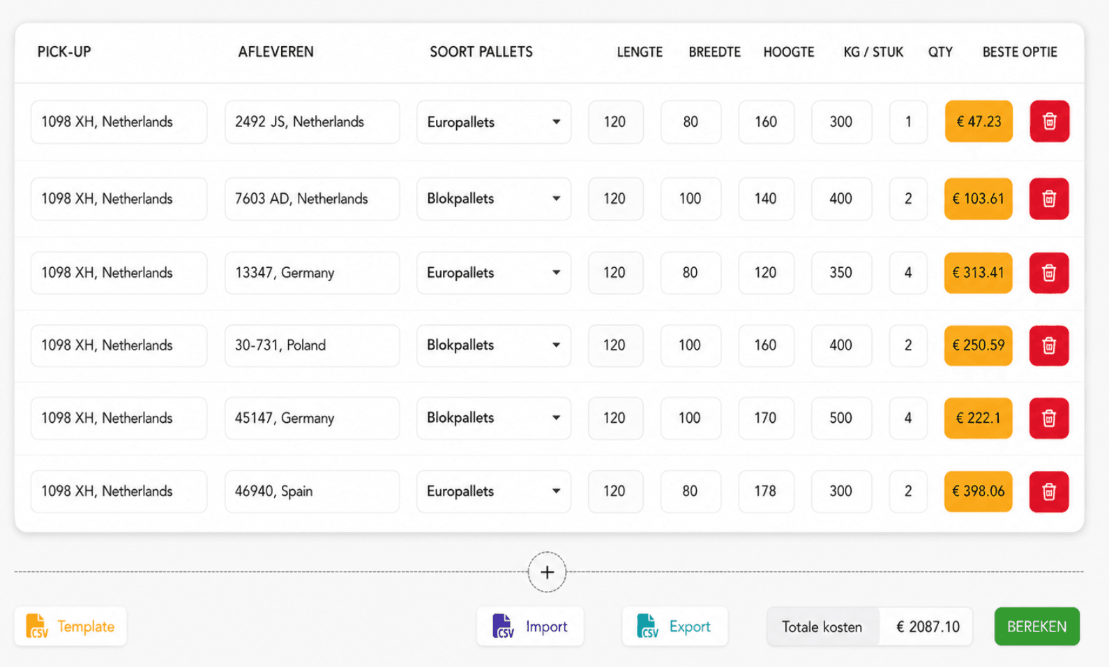Viewport: 1109px width, 667px height.
Task: Edit quantity 1 in the 2492 JS row
Action: tap(908, 122)
